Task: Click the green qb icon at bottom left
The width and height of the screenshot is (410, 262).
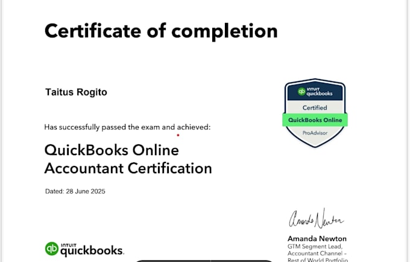Action: pyautogui.click(x=52, y=249)
